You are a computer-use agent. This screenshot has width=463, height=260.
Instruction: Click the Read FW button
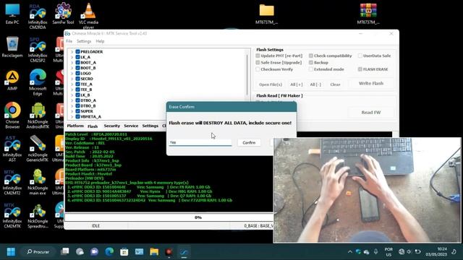click(x=371, y=113)
